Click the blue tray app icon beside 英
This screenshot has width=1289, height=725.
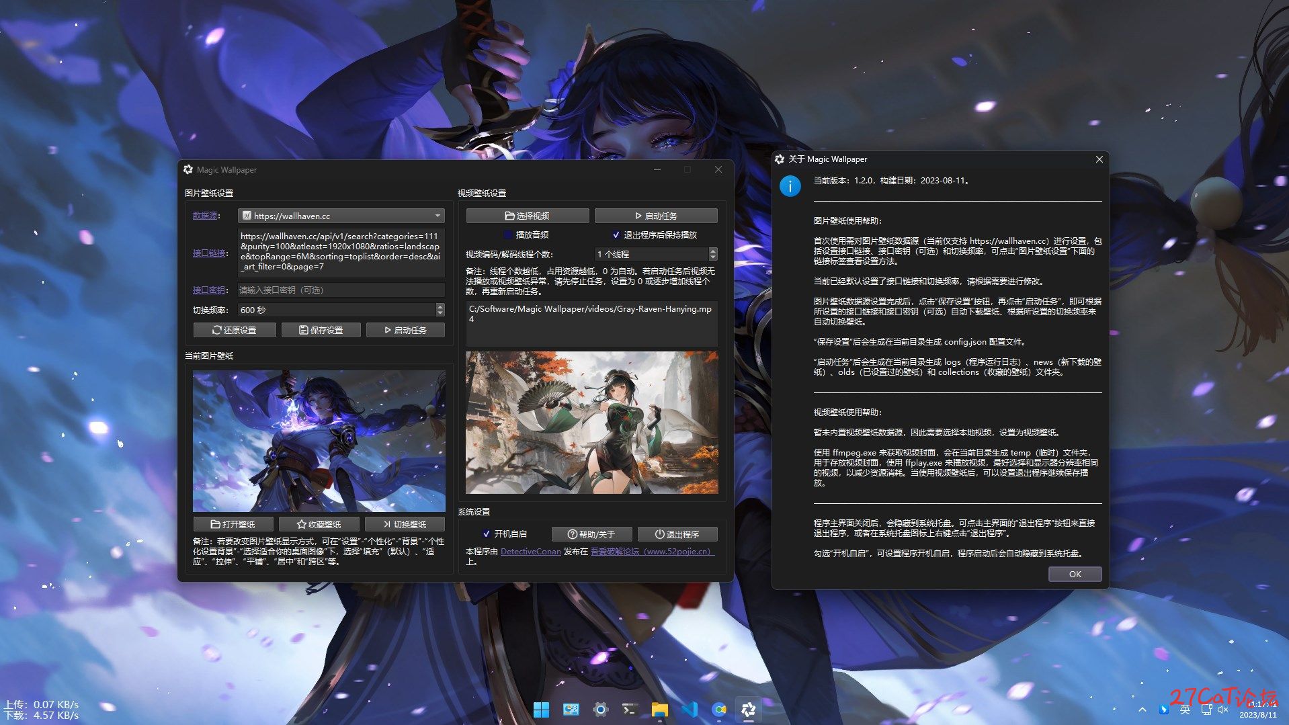tap(1164, 710)
